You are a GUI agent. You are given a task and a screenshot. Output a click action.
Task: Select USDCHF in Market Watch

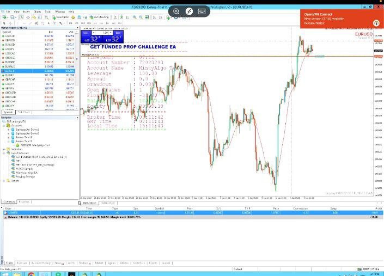pos(38,36)
